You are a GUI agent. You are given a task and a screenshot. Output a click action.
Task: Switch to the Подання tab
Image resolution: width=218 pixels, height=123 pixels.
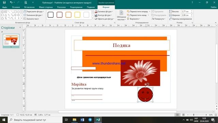[91, 7]
